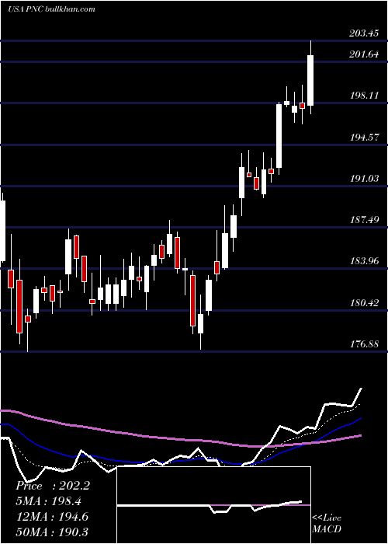Click the latest tall white candlestick near 201.64
The height and width of the screenshot is (544, 388).
coord(310,80)
